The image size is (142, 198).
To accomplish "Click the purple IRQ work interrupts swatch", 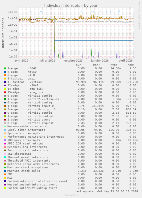I will click(5, 140).
